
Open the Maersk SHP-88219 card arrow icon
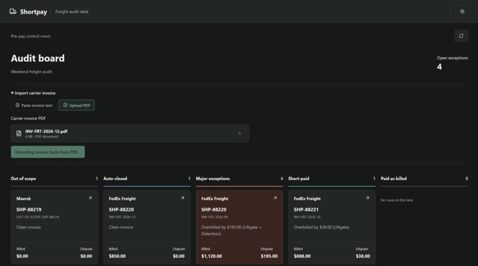pos(90,198)
